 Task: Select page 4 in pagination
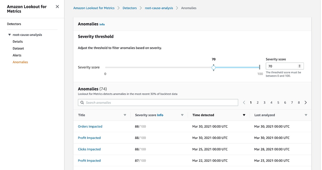click(x=271, y=102)
